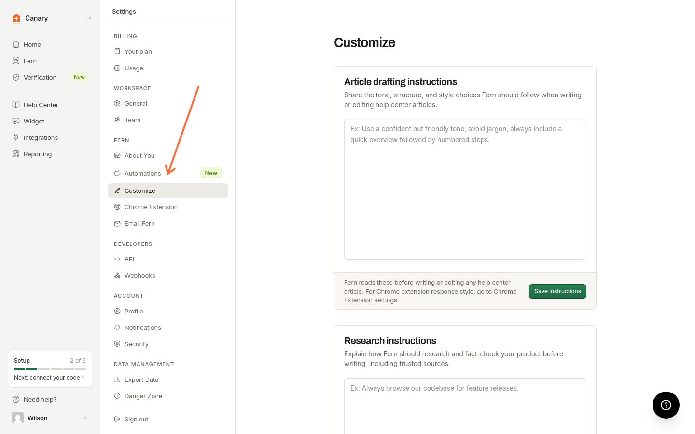Focus the Article drafting instructions text area
This screenshot has width=695, height=434.
465,190
